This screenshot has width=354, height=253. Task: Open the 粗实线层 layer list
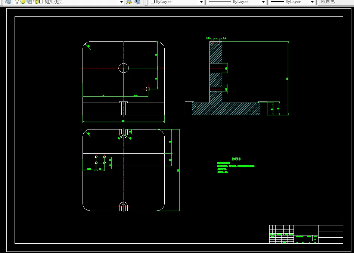pos(69,2)
